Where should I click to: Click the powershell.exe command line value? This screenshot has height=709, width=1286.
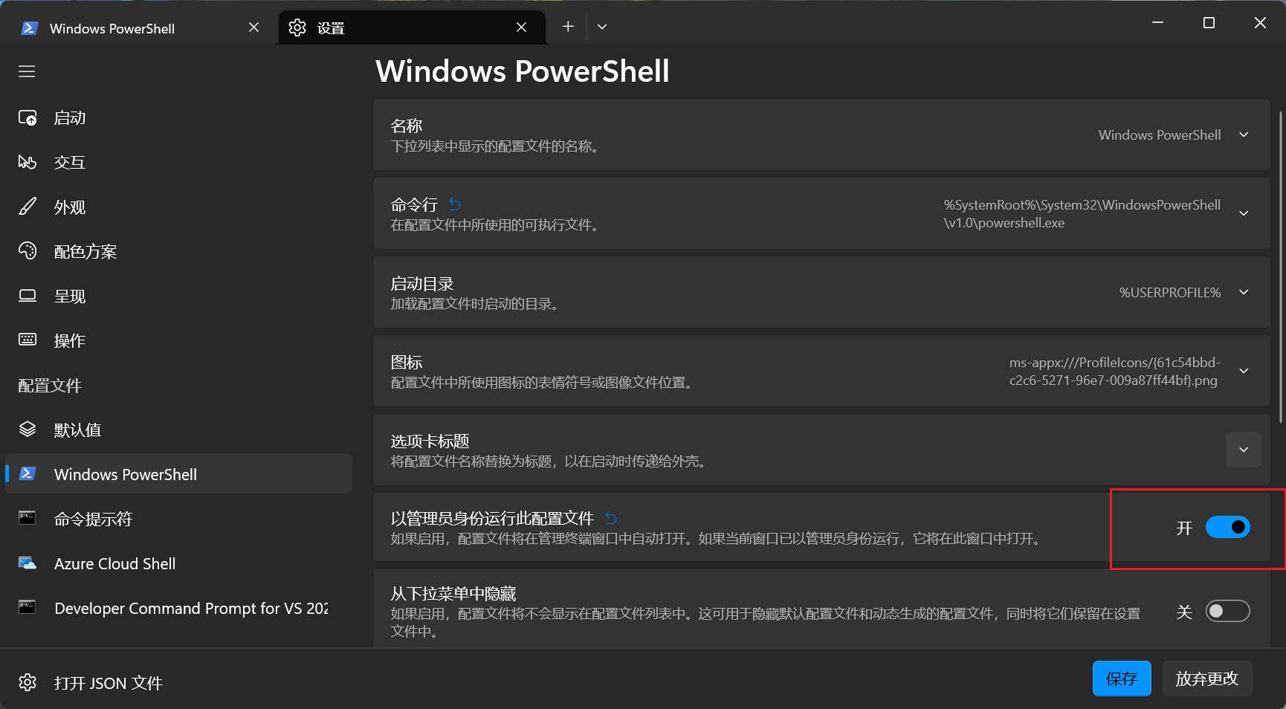(x=1082, y=214)
